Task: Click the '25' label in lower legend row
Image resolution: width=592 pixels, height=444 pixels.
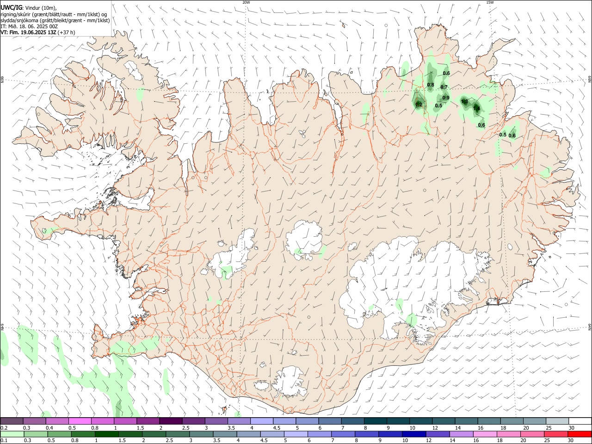Action: tap(548, 441)
